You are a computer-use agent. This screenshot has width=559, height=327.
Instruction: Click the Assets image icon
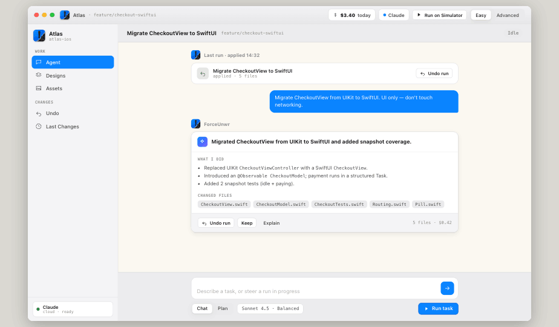(x=39, y=88)
